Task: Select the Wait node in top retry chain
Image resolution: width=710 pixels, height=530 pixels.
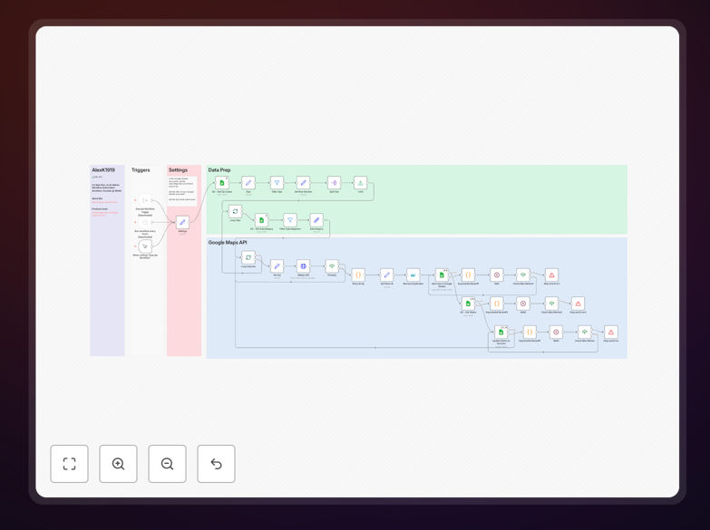Action: pyautogui.click(x=497, y=275)
